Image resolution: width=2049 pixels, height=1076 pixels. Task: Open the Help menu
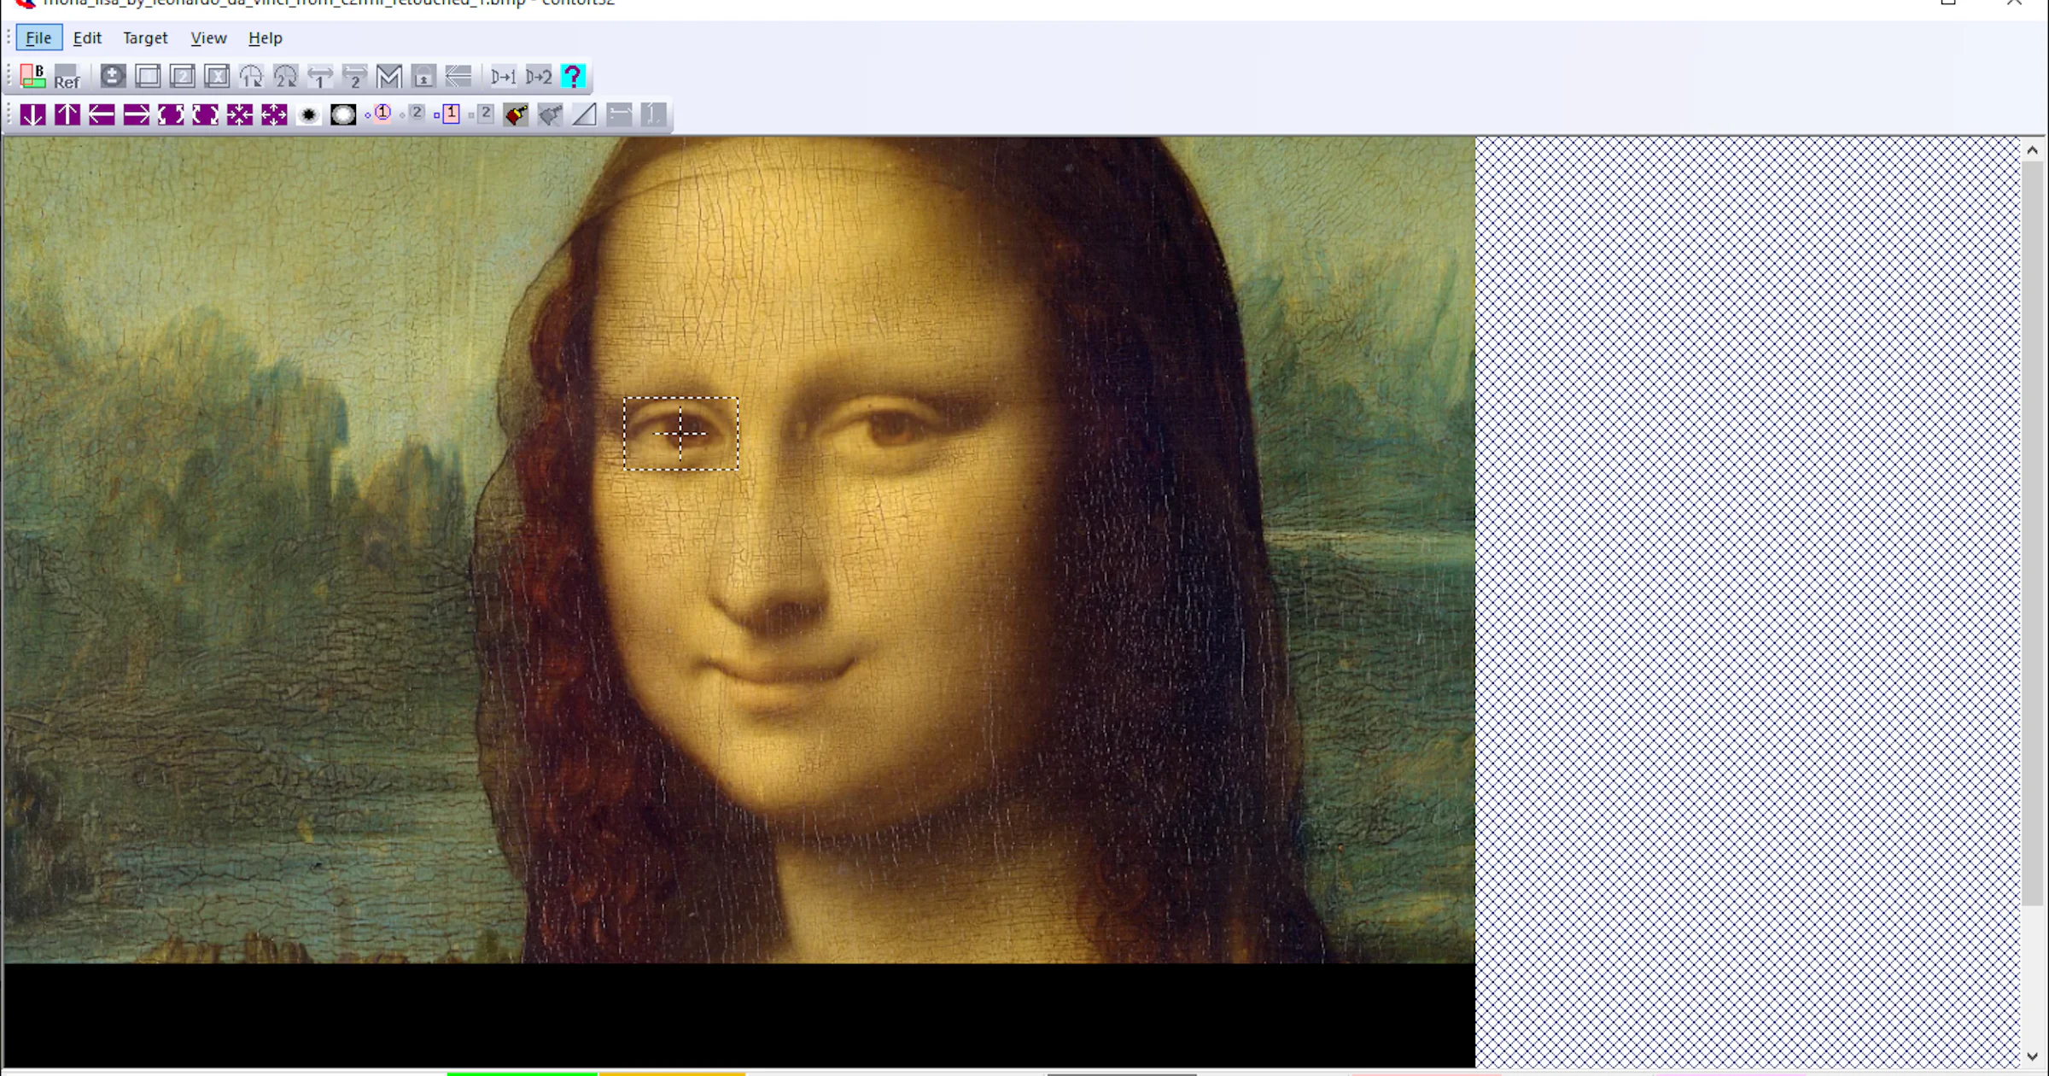coord(265,38)
